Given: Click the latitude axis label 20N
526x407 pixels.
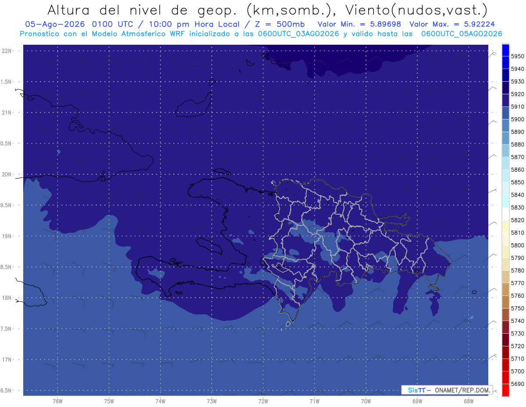Looking at the screenshot, I should coord(7,175).
